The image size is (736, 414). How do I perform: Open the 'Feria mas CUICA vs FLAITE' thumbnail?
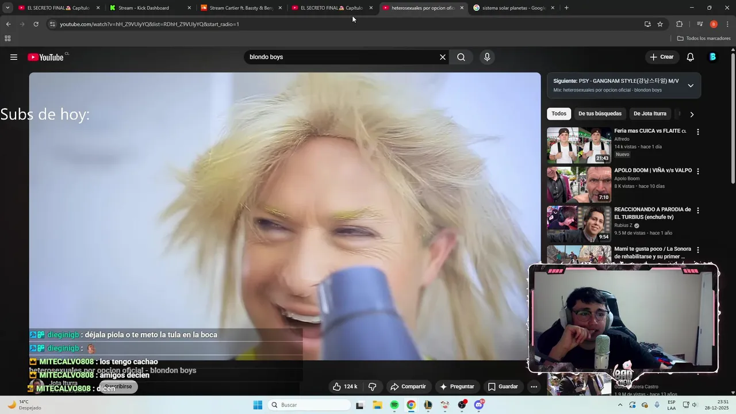tap(579, 145)
